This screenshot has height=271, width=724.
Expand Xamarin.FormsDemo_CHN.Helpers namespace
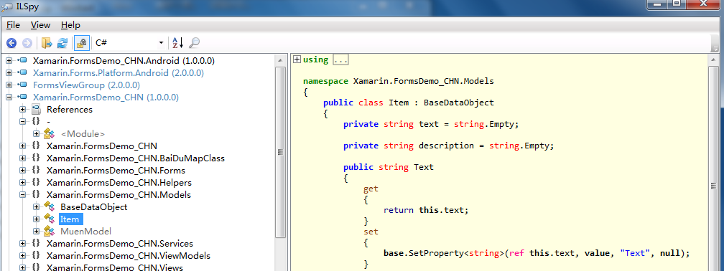click(x=22, y=183)
